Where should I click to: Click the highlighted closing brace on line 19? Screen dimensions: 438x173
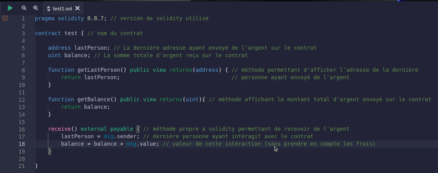(49, 151)
